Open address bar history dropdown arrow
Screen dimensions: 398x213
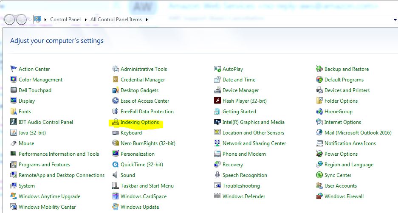point(395,20)
